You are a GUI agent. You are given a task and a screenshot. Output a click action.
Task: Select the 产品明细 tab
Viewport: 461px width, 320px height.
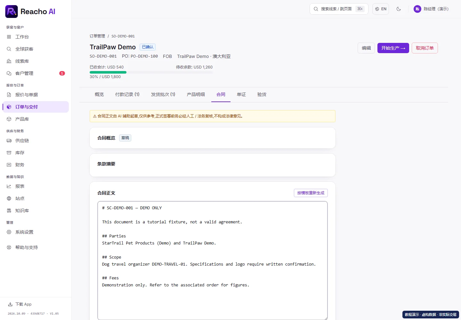tap(196, 94)
